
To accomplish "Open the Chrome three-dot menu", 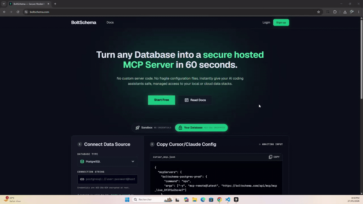I will pos(359,12).
